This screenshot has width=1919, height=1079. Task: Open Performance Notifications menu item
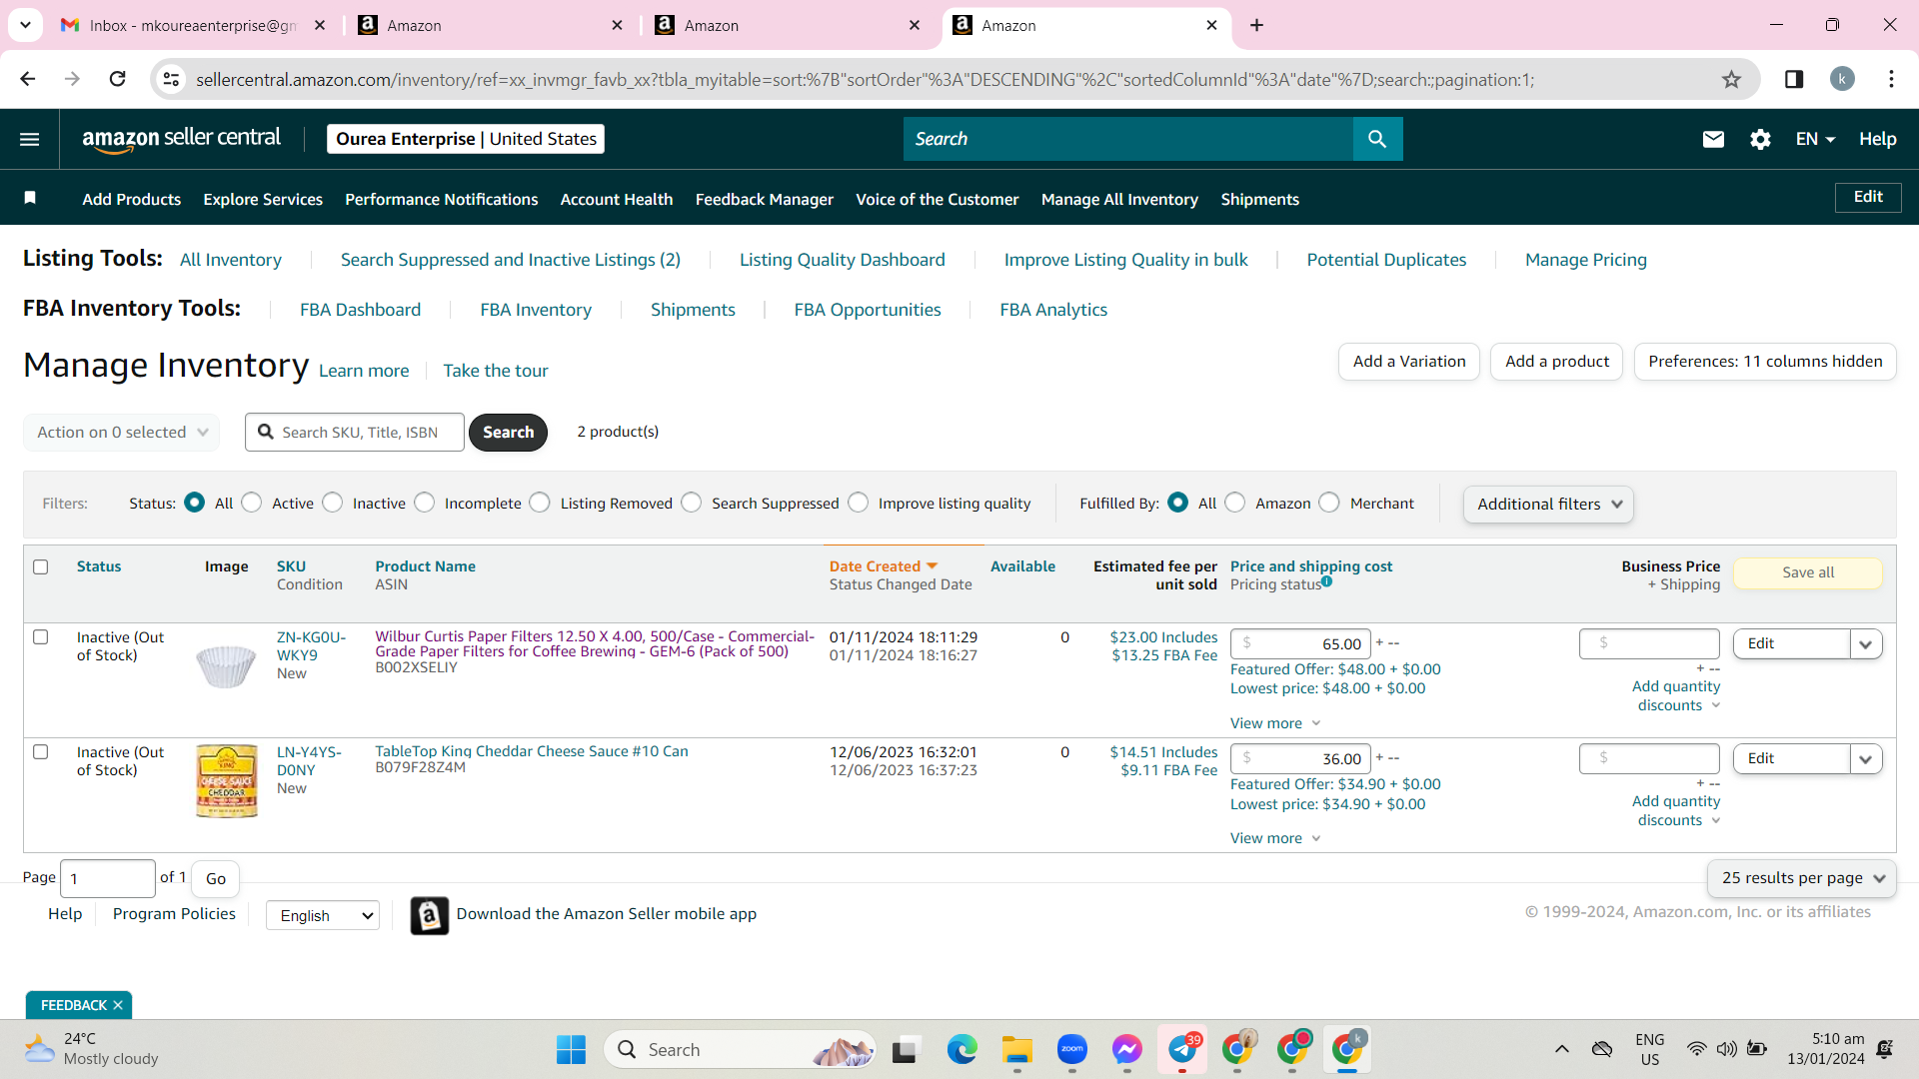pos(442,200)
